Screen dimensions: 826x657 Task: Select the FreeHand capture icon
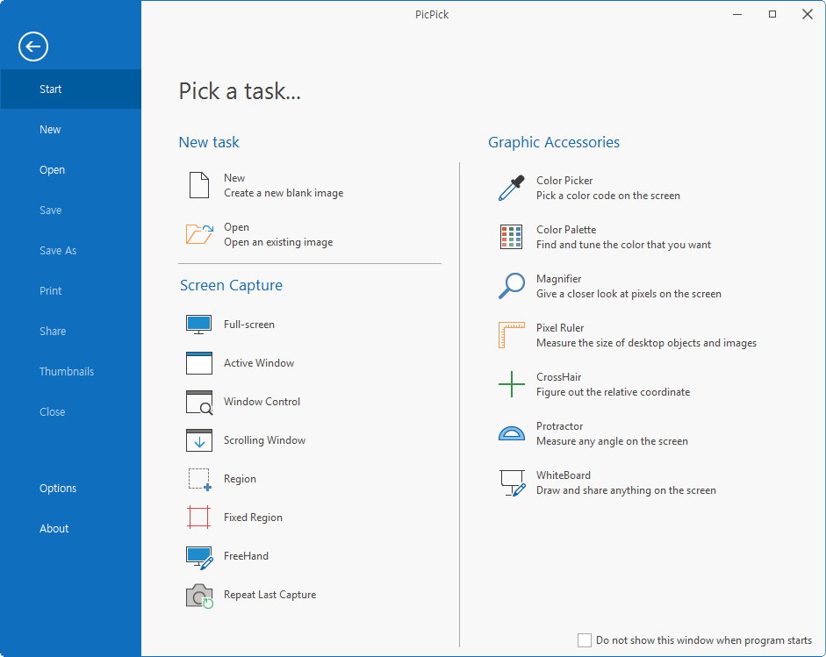click(199, 556)
